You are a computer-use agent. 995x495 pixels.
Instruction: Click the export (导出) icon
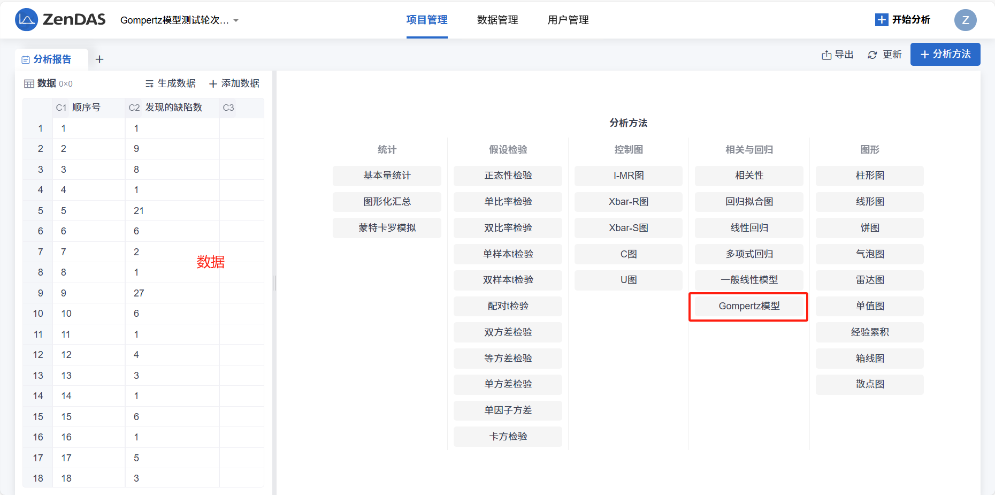coord(826,55)
